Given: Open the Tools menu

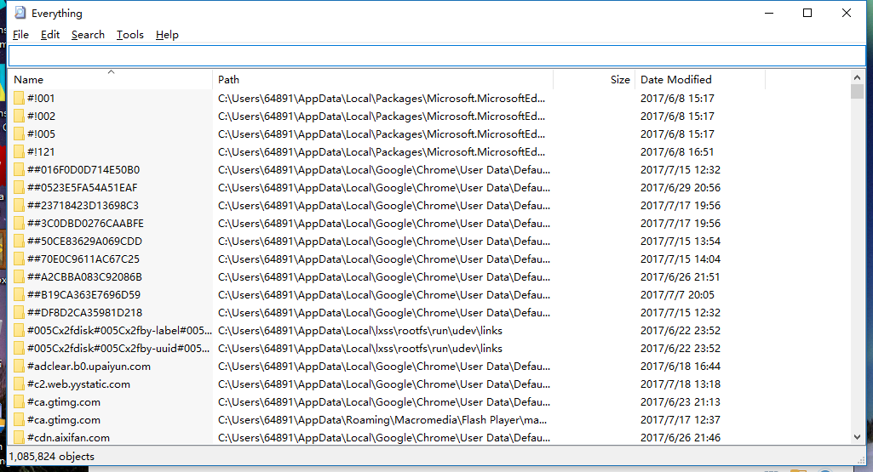Looking at the screenshot, I should (129, 35).
